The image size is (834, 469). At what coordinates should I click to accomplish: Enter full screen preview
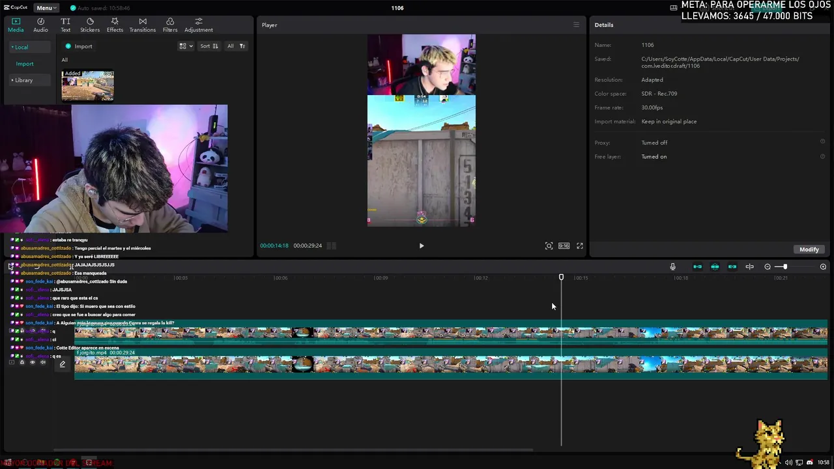tap(580, 246)
